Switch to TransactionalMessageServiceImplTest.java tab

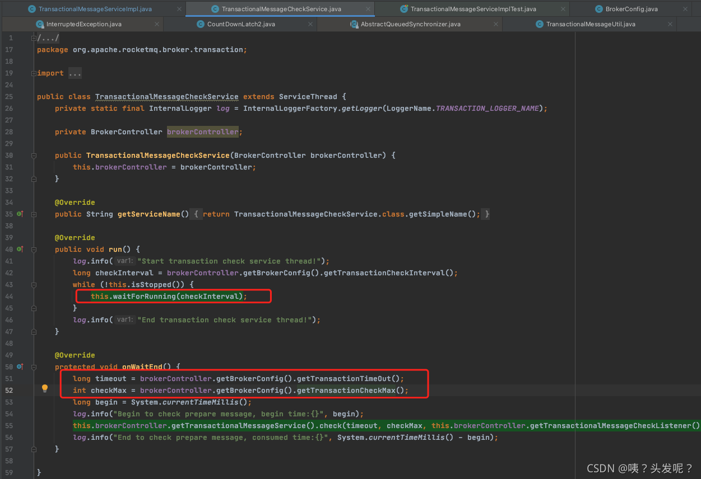[473, 9]
